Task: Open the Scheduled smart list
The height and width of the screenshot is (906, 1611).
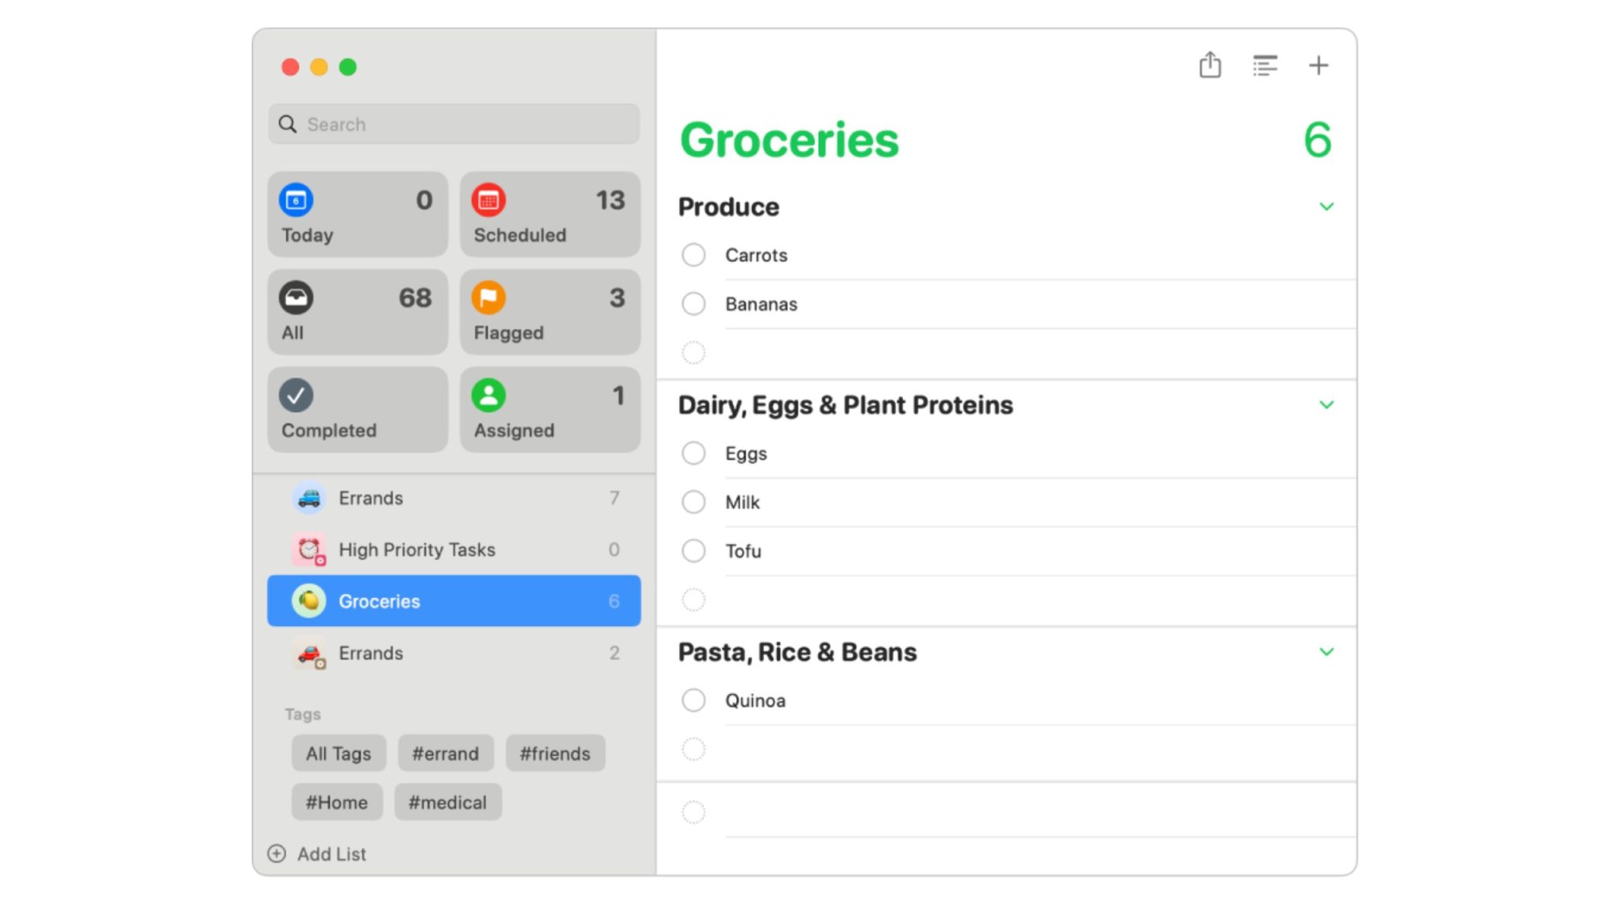Action: (550, 214)
